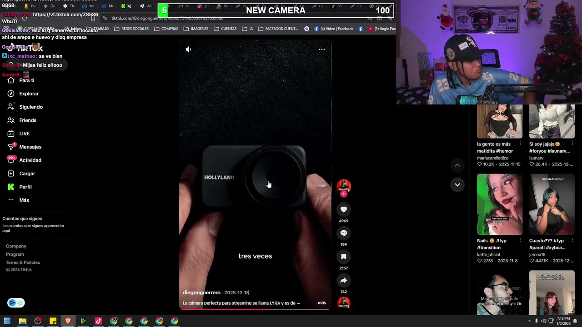Open the Explorar page
The height and width of the screenshot is (327, 582).
24,94
